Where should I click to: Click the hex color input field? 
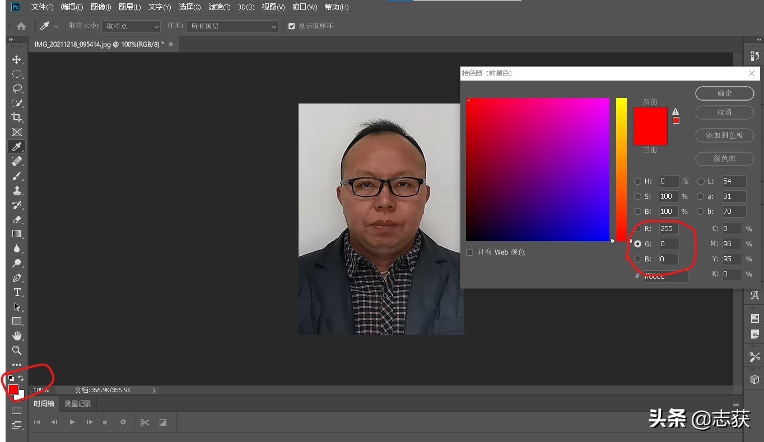point(665,276)
